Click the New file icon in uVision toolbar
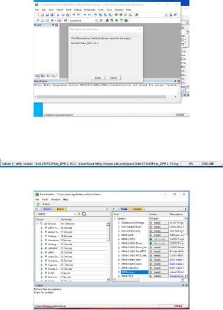223x310 pixels. [x=38, y=15]
